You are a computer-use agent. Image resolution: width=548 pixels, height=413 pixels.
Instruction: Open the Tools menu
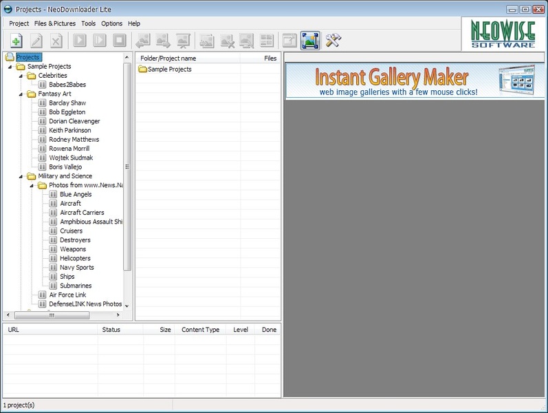point(89,23)
